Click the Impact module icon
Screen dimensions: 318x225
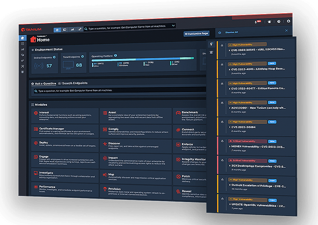(105, 158)
